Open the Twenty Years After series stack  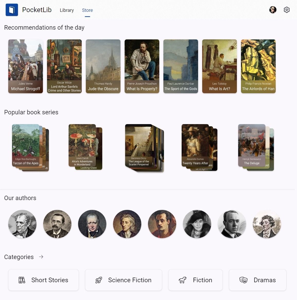click(x=199, y=147)
